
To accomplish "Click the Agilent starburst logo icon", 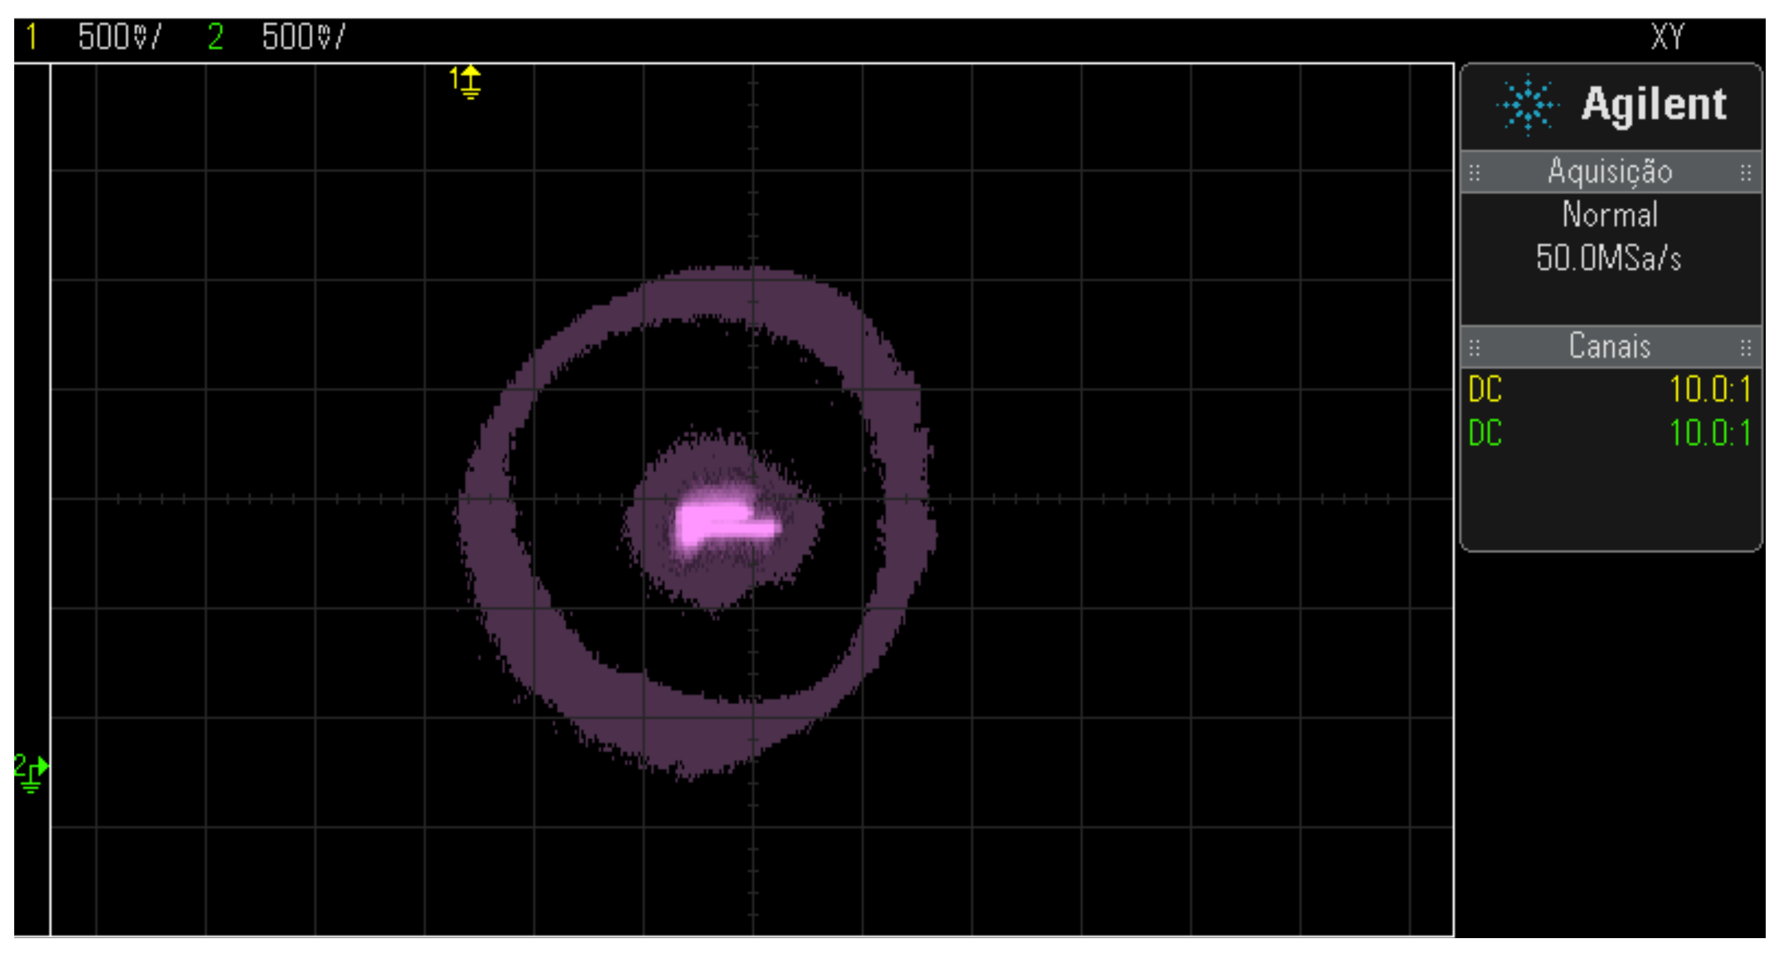I will point(1527,105).
